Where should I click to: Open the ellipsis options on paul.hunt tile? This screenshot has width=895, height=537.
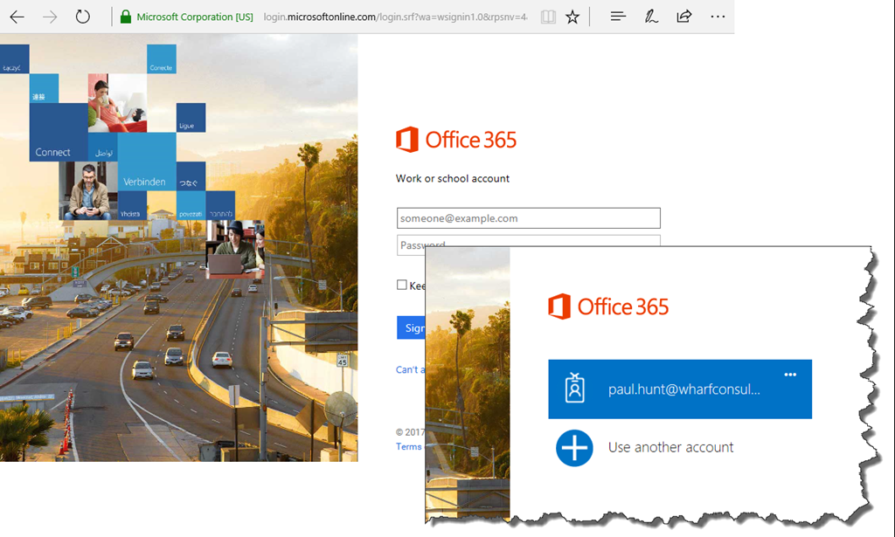click(x=790, y=375)
